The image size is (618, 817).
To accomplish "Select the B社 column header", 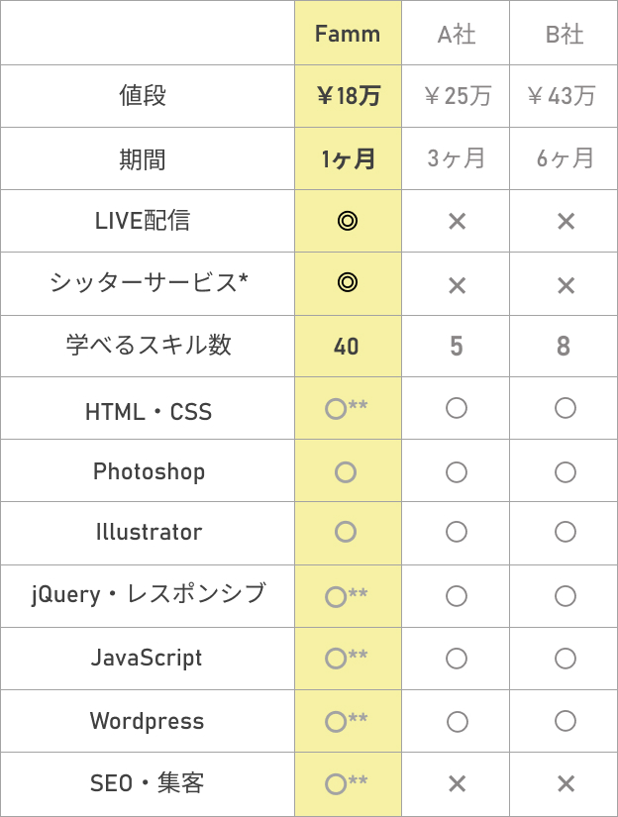I will [x=566, y=36].
